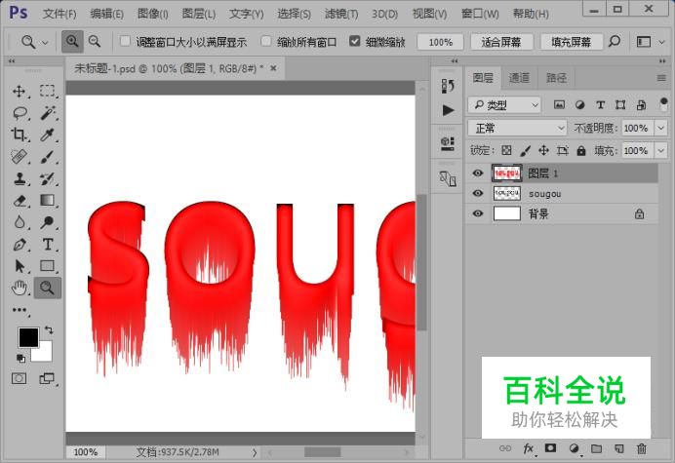
Task: Open the 滤镜(T) menu
Action: [341, 14]
